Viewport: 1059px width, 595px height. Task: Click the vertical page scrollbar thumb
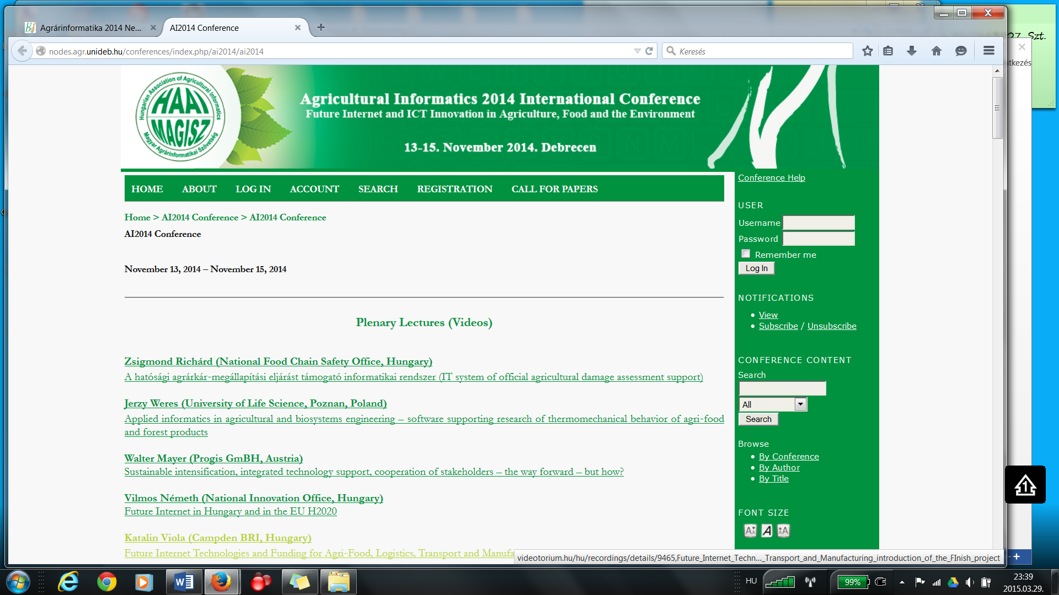pyautogui.click(x=997, y=108)
